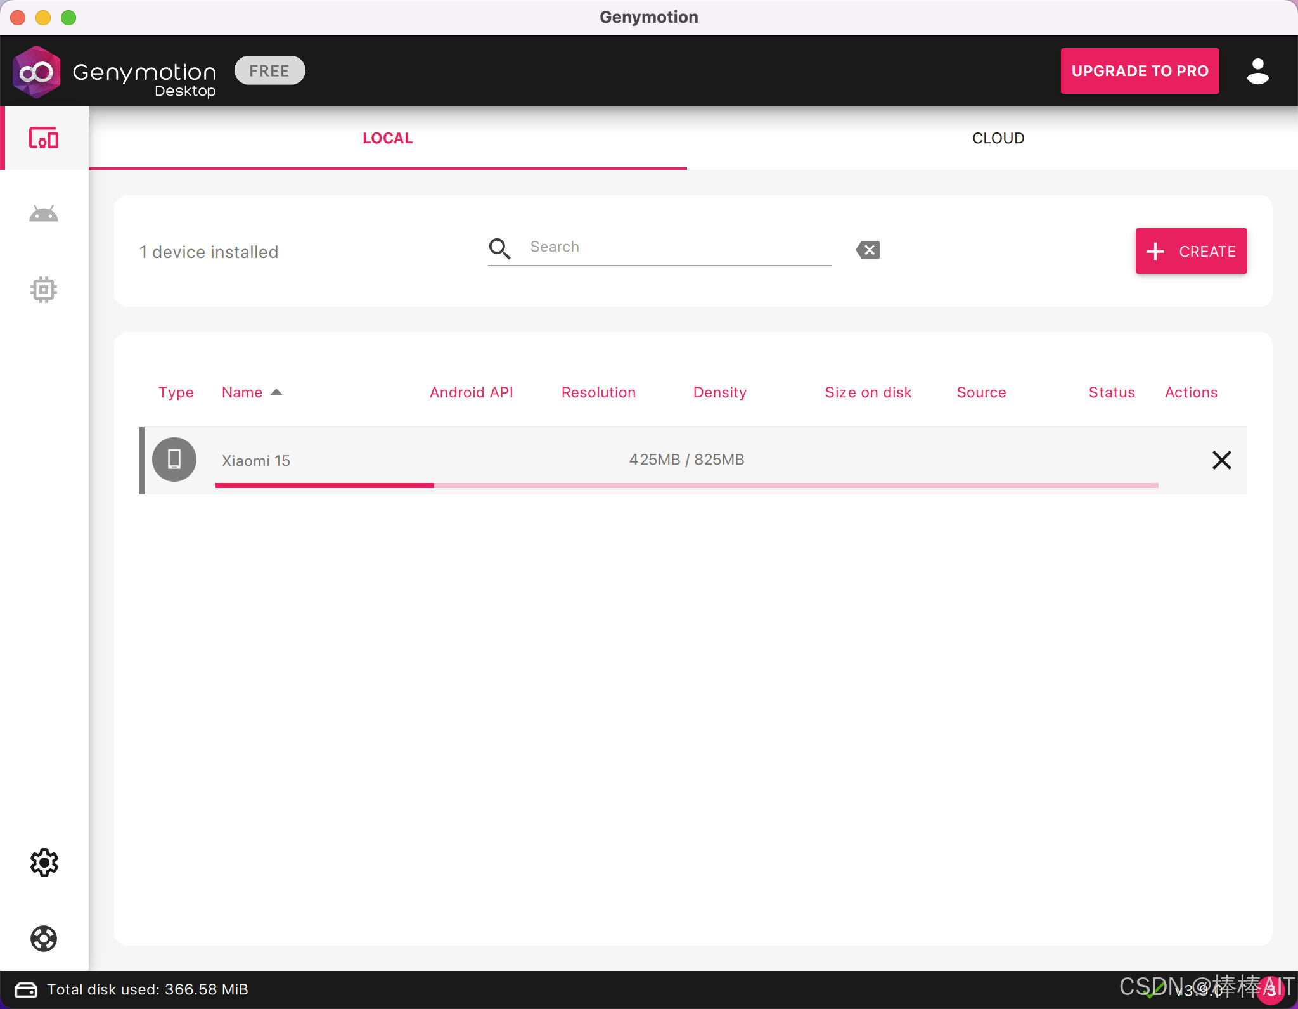Click the UPGRADE TO PRO button
1298x1009 pixels.
(x=1140, y=71)
